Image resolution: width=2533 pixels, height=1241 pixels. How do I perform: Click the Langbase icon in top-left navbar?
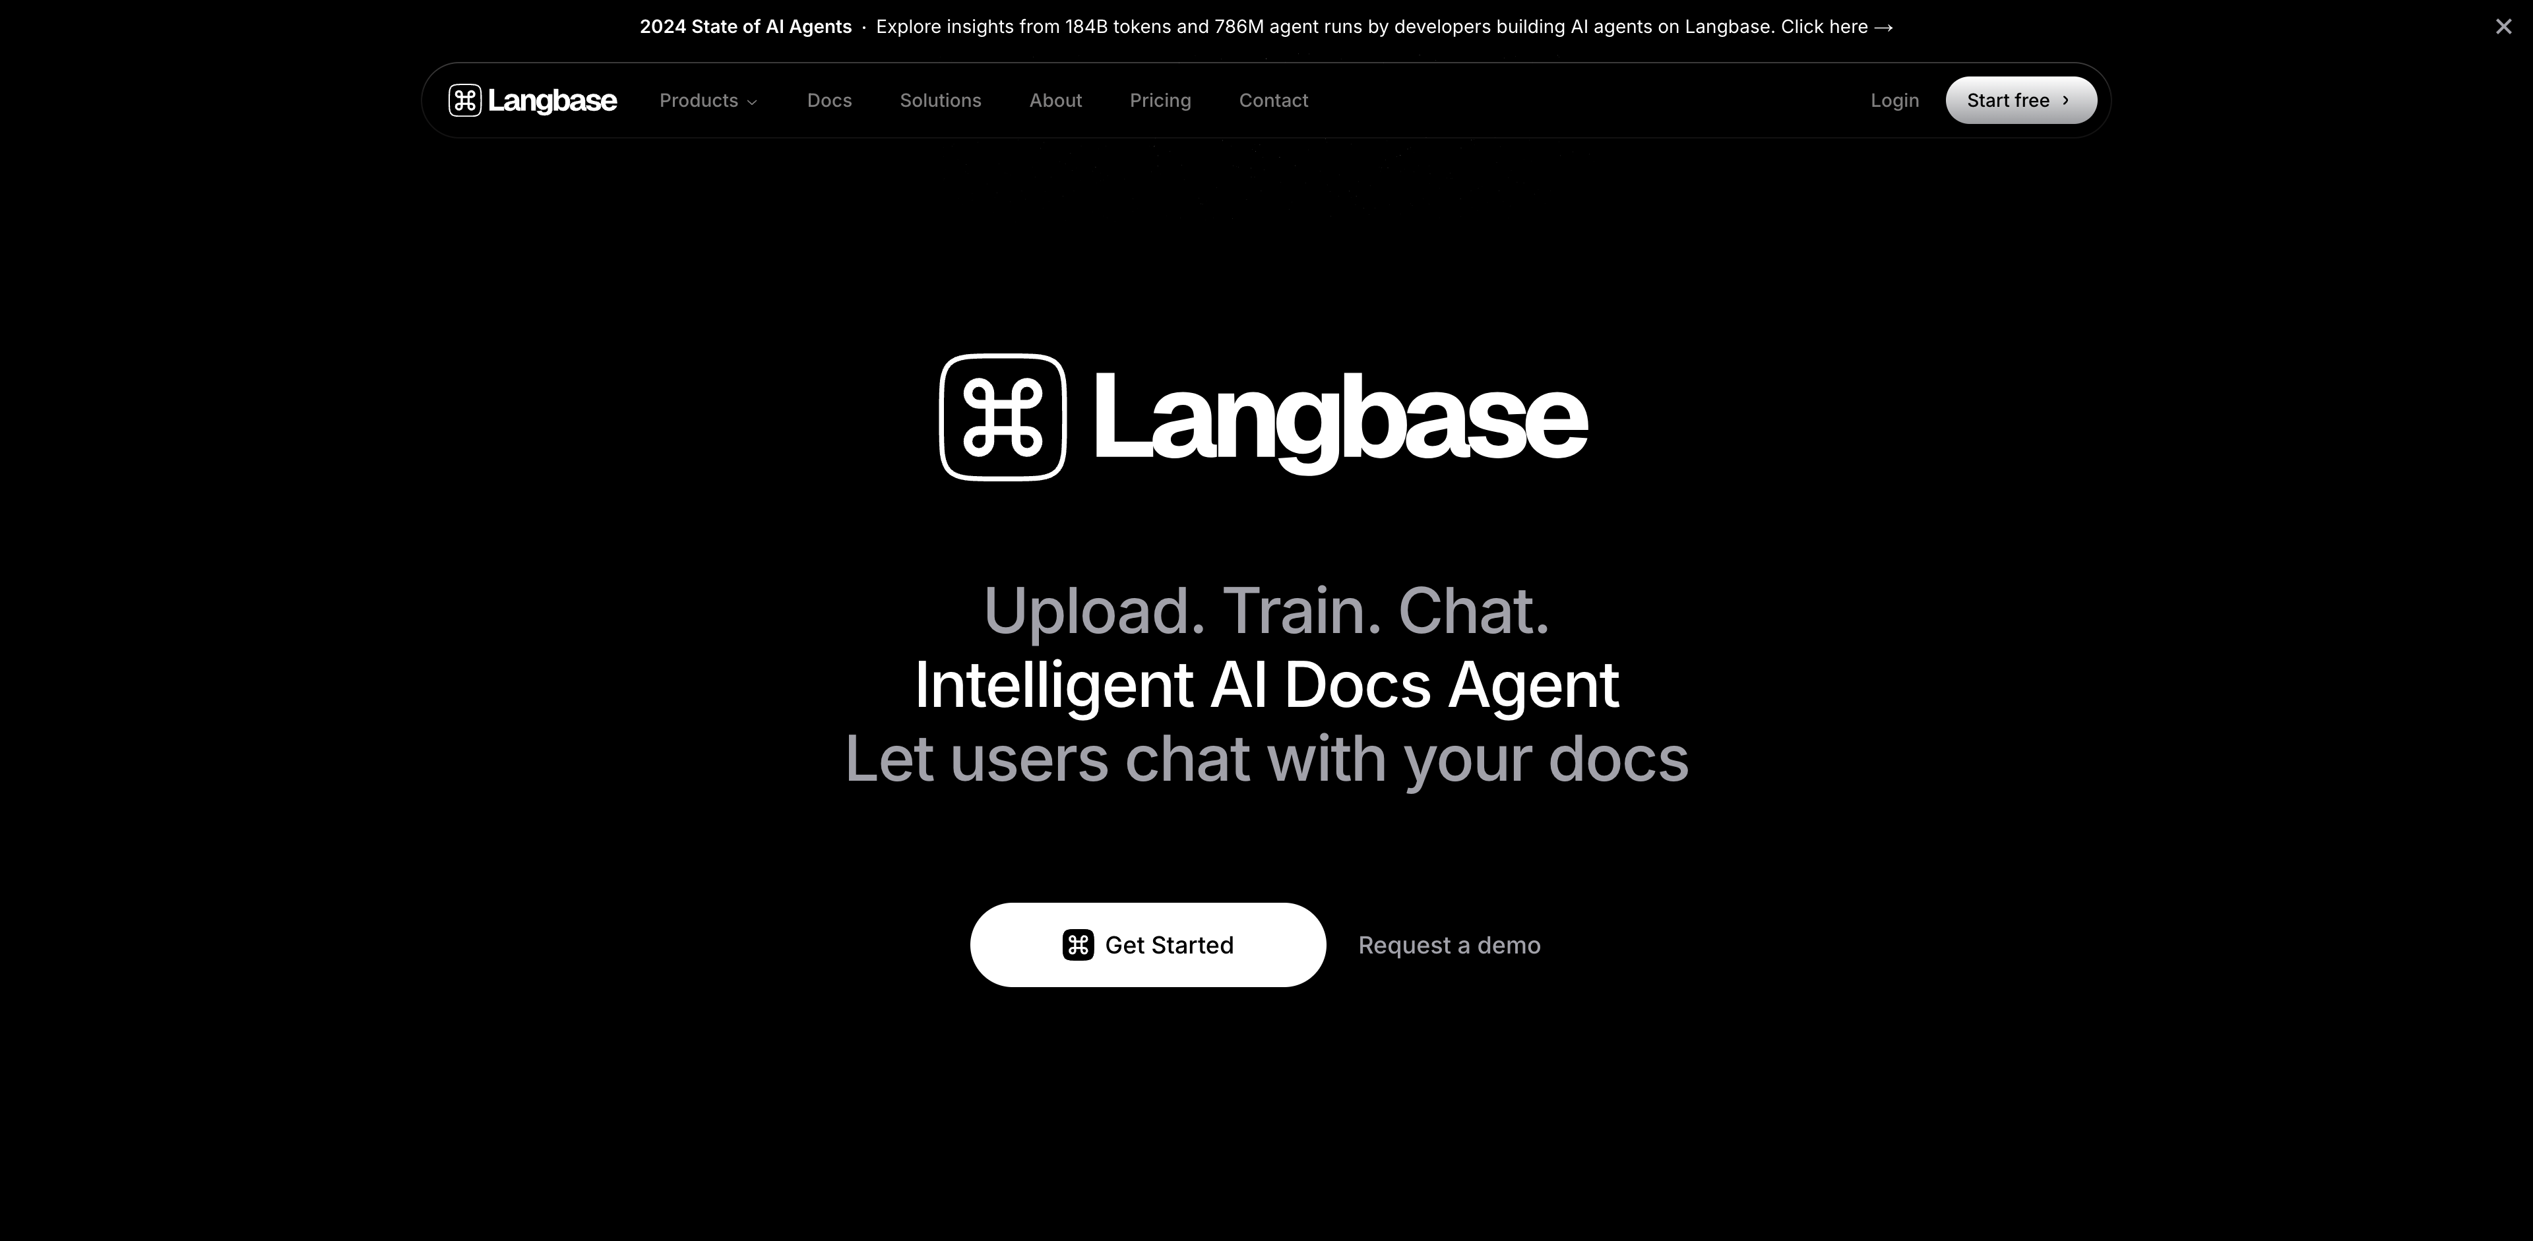pyautogui.click(x=467, y=100)
